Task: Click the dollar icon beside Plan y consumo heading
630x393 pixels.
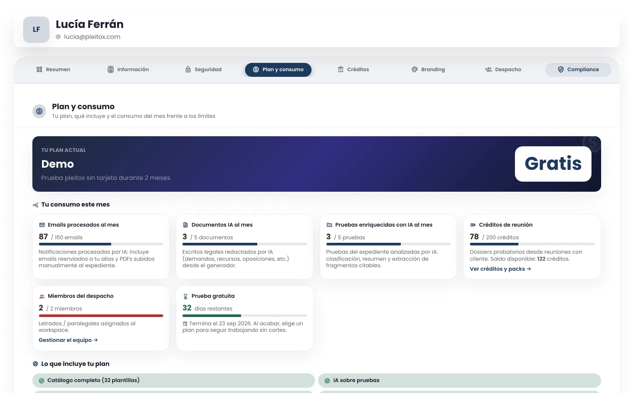Action: tap(39, 111)
